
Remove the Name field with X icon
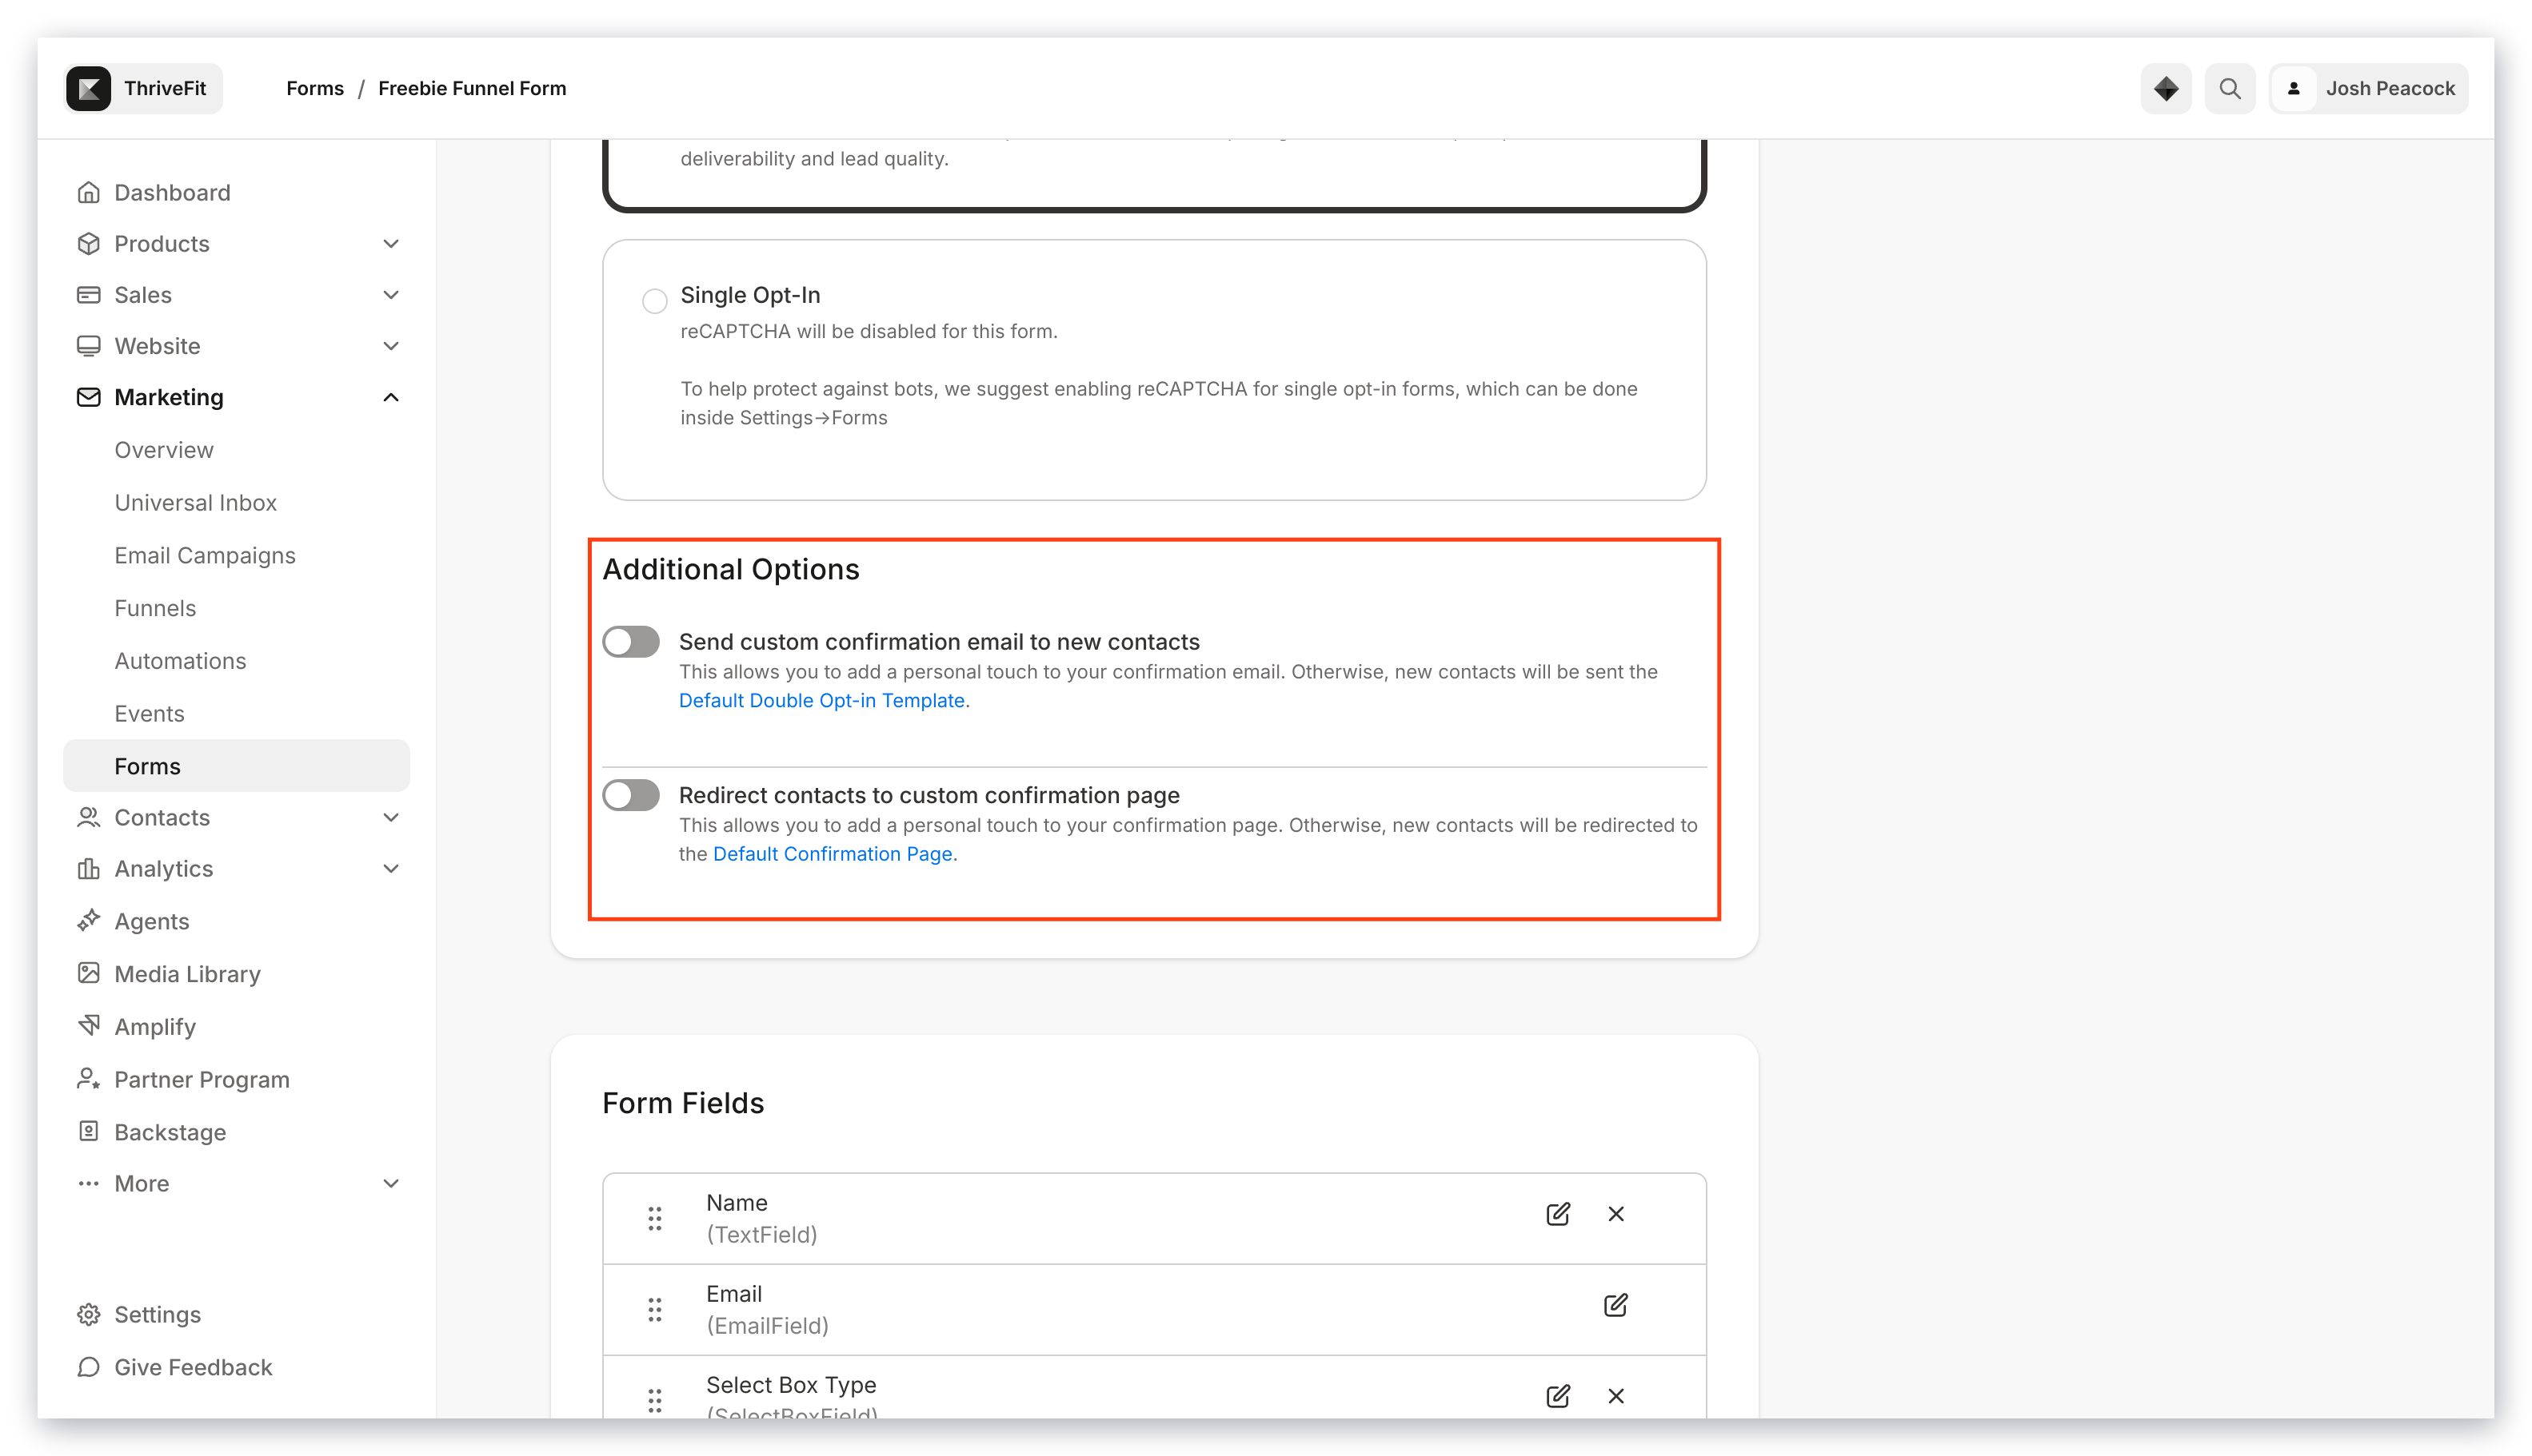1615,1214
